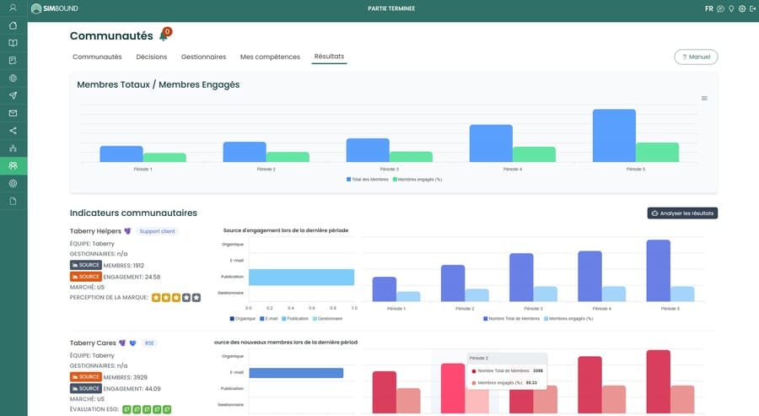Open the paper plane icon in sidebar
Image resolution: width=759 pixels, height=416 pixels.
click(x=13, y=95)
